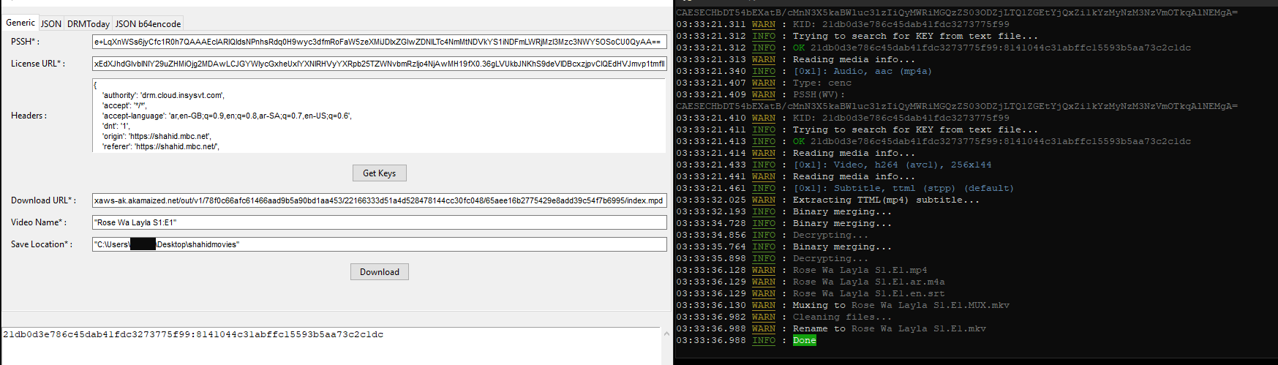1278x365 pixels.
Task: Click the 'referer' header line
Action: [x=160, y=146]
